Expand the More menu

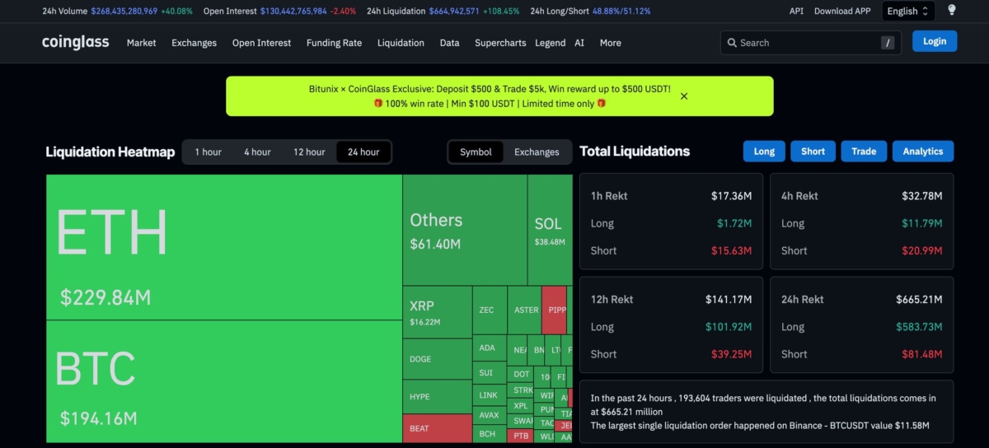[x=611, y=43]
